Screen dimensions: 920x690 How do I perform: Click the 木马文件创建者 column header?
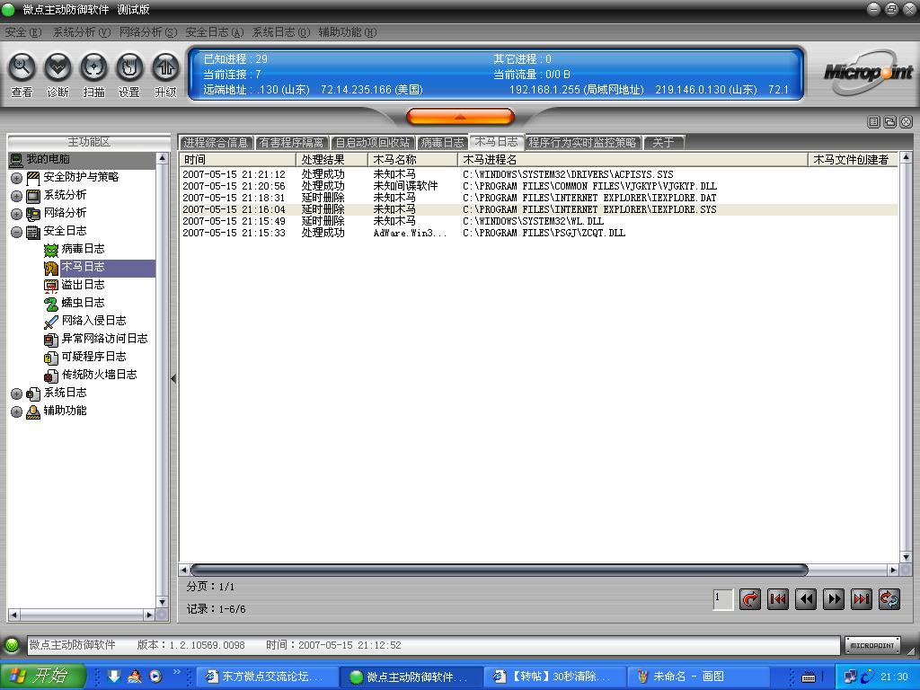[854, 160]
